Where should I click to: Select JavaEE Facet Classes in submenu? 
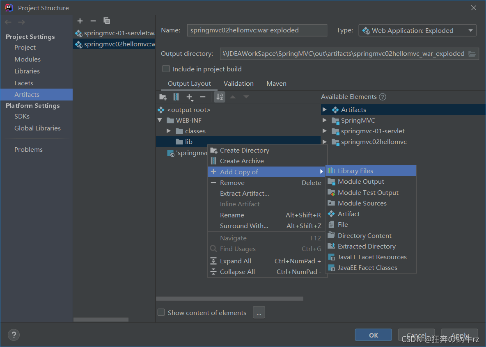[371, 268]
